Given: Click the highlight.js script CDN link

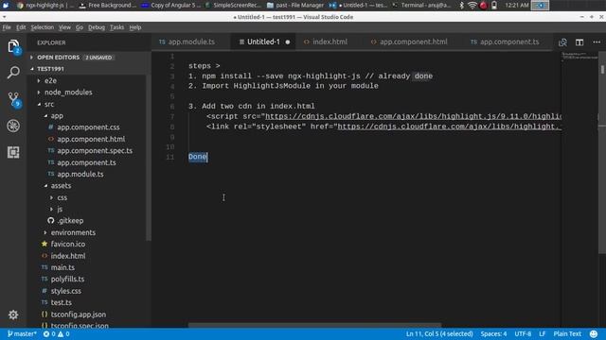Looking at the screenshot, I should pyautogui.click(x=413, y=116).
